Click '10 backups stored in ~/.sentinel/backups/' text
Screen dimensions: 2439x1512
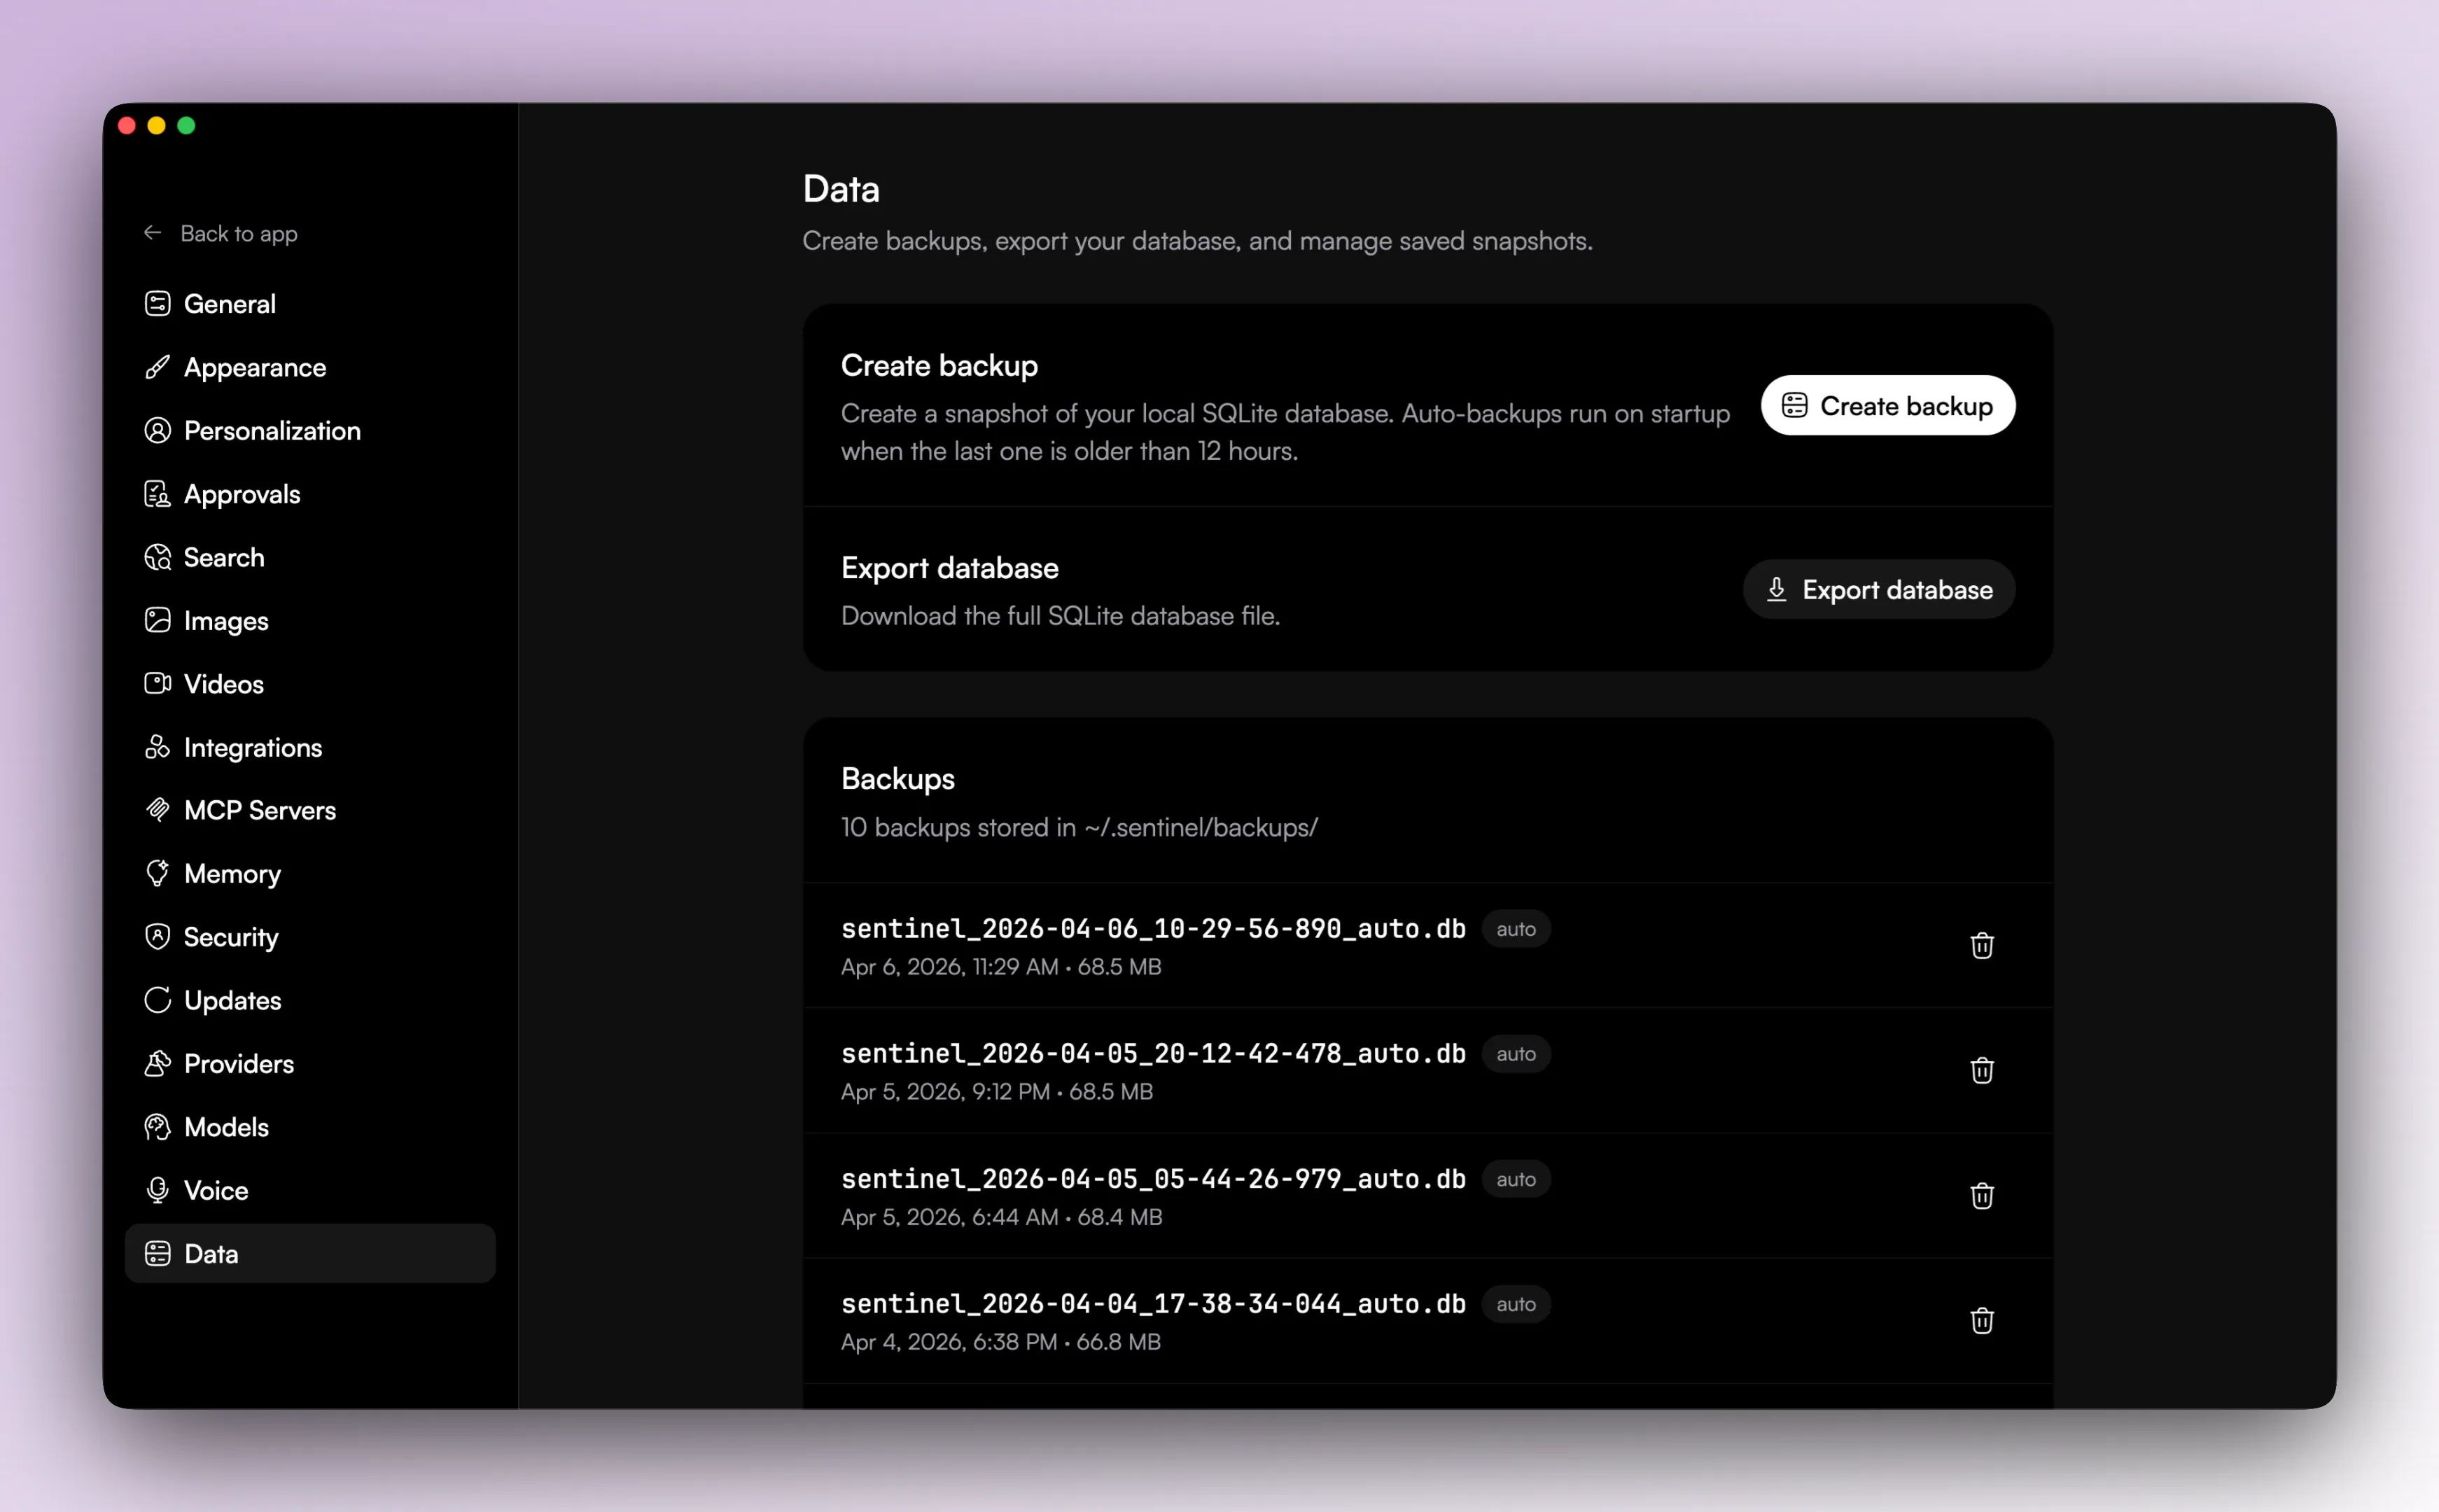(x=1079, y=828)
